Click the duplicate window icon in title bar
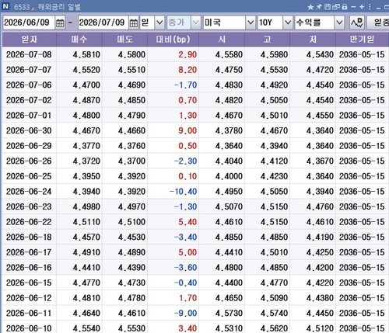 pos(336,7)
